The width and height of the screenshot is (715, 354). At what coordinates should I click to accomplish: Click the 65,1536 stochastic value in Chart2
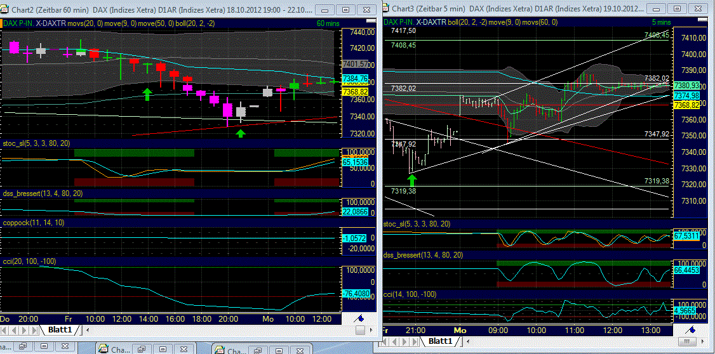pos(354,162)
